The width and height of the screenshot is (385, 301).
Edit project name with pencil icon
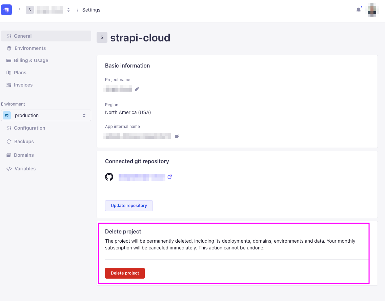[137, 89]
